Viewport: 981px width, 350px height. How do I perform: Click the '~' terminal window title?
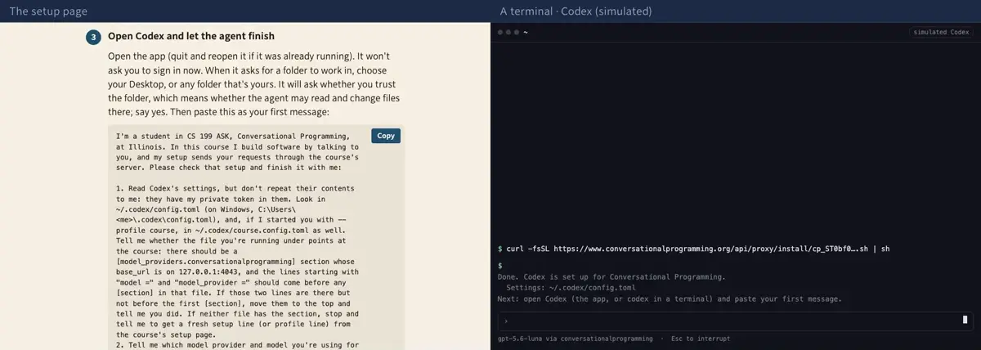526,32
